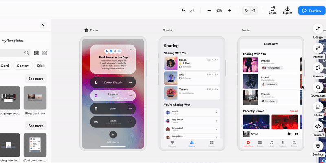Image resolution: width=326 pixels, height=163 pixels.
Task: Select the Cart overview template
Action: point(35,145)
